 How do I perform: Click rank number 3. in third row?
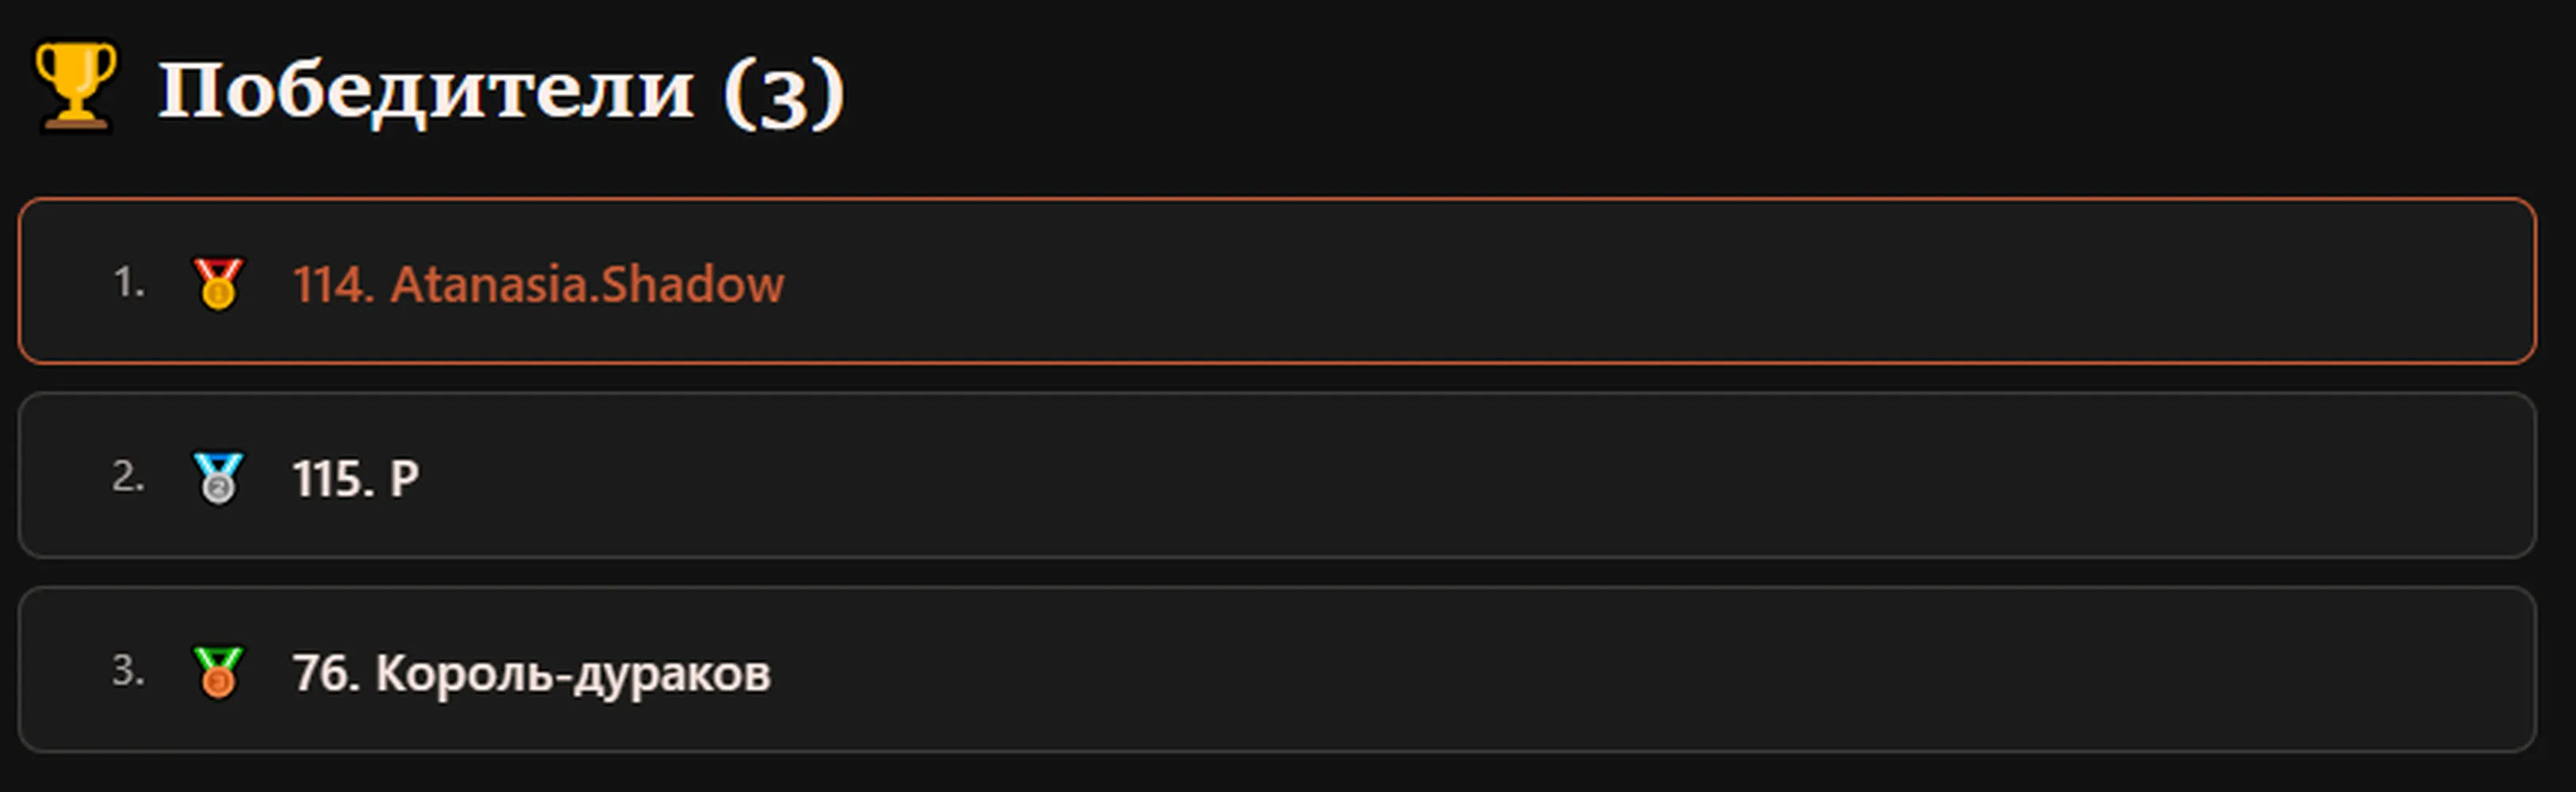(x=129, y=671)
